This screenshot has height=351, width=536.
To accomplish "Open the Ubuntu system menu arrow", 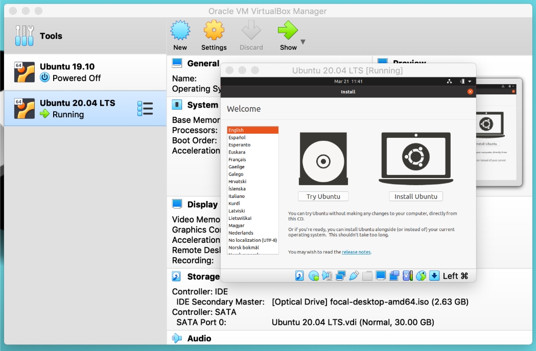I will (470, 81).
